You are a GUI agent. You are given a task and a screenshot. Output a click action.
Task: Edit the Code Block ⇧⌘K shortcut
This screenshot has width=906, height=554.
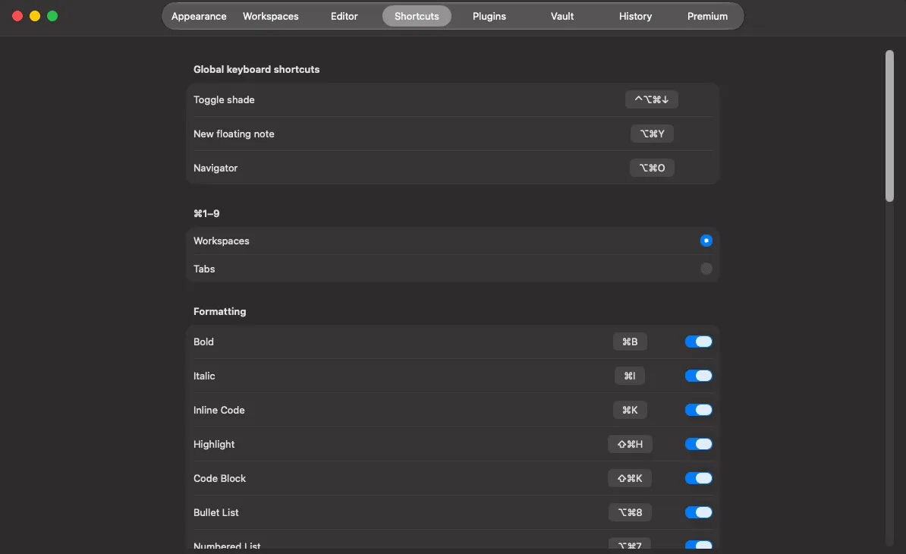pos(630,478)
